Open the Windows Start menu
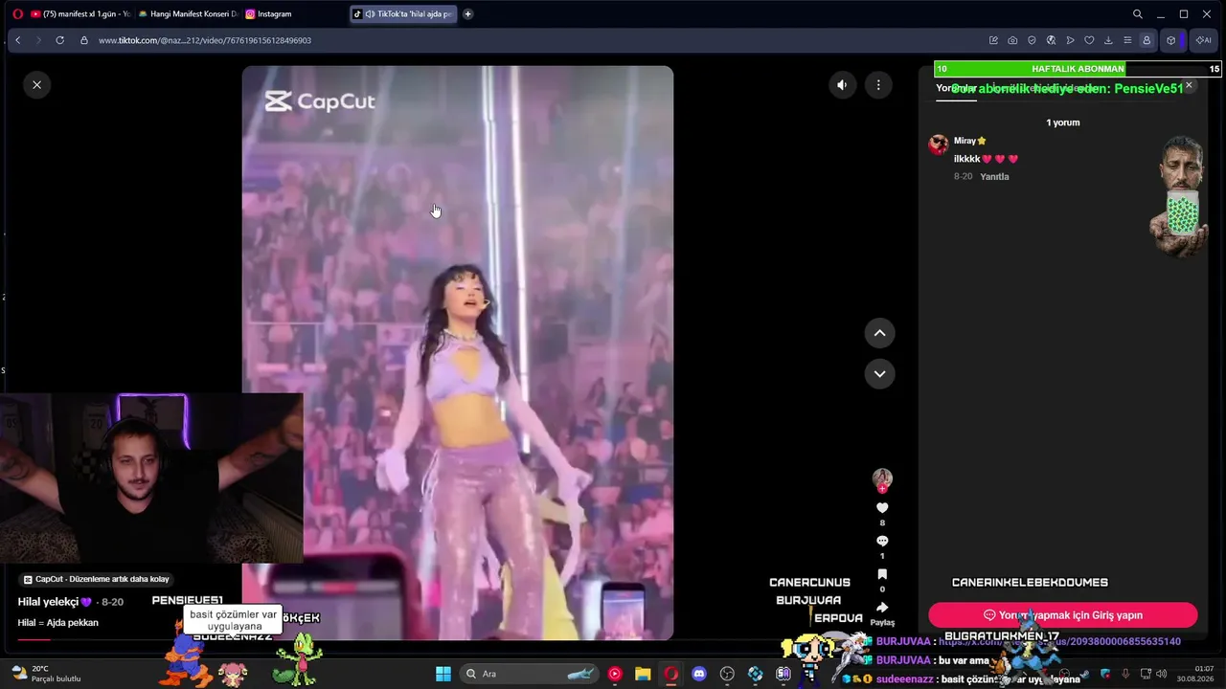Viewport: 1226px width, 689px height. 443,674
